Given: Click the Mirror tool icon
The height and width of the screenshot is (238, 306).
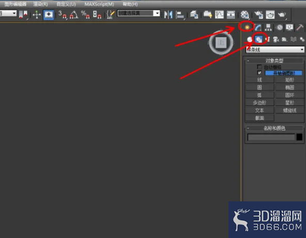Looking at the screenshot, I should pos(168,14).
